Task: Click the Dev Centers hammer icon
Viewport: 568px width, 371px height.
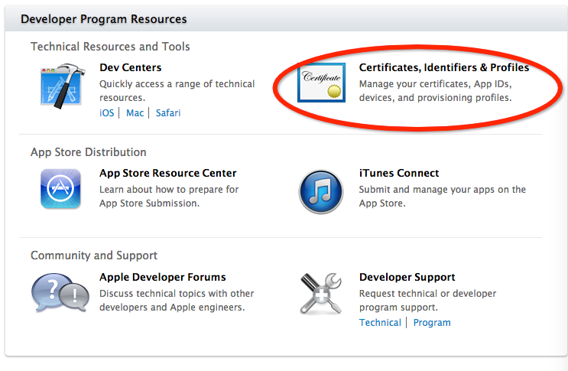Action: [60, 85]
